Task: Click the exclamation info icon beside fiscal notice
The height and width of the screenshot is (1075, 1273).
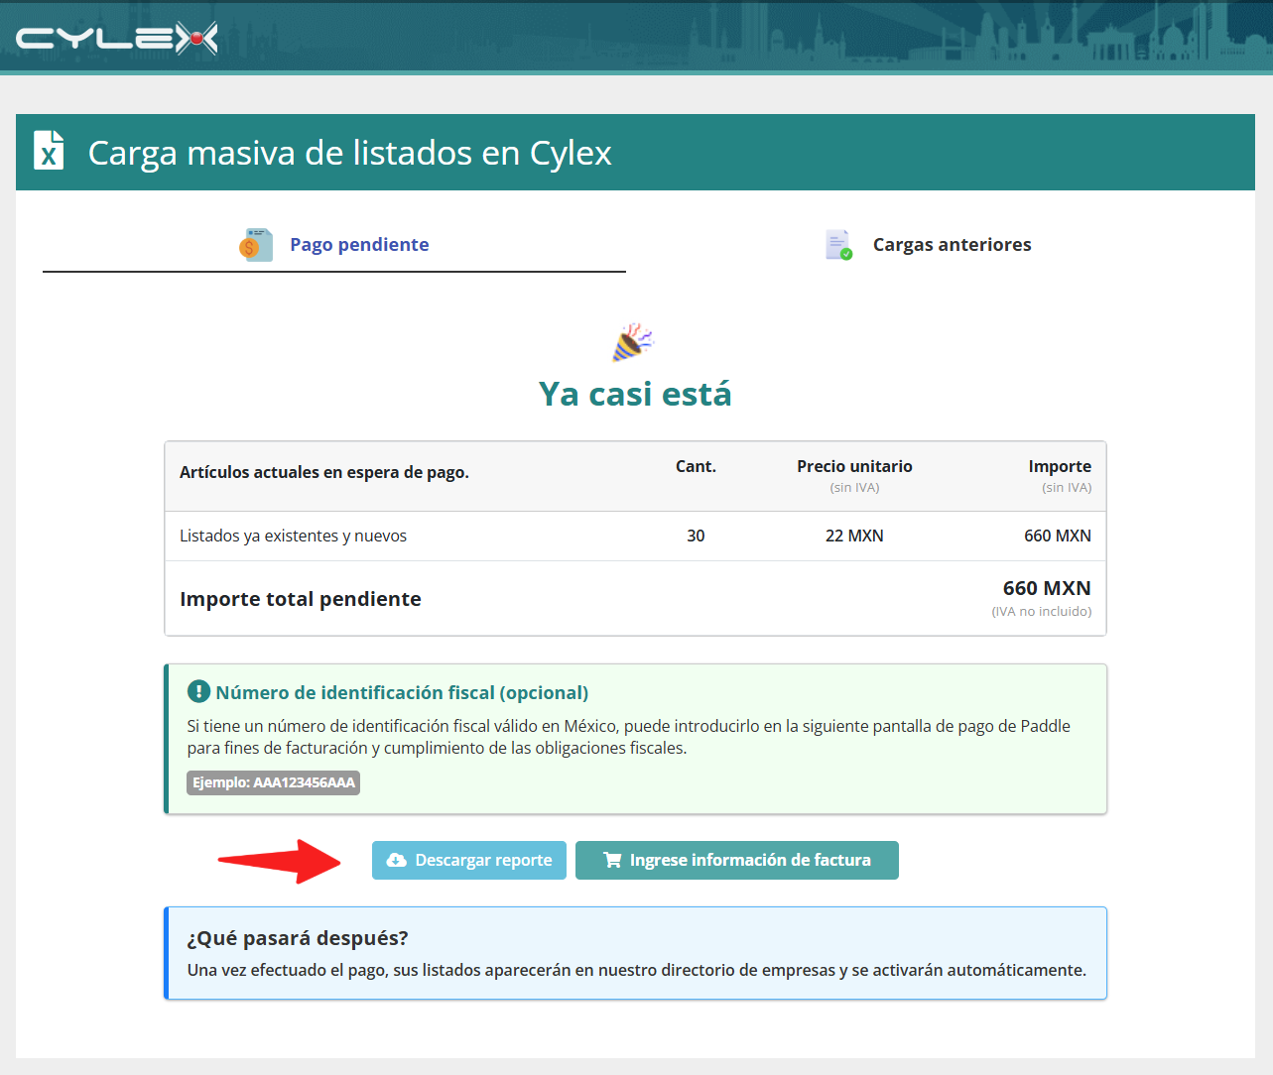Action: [x=198, y=691]
